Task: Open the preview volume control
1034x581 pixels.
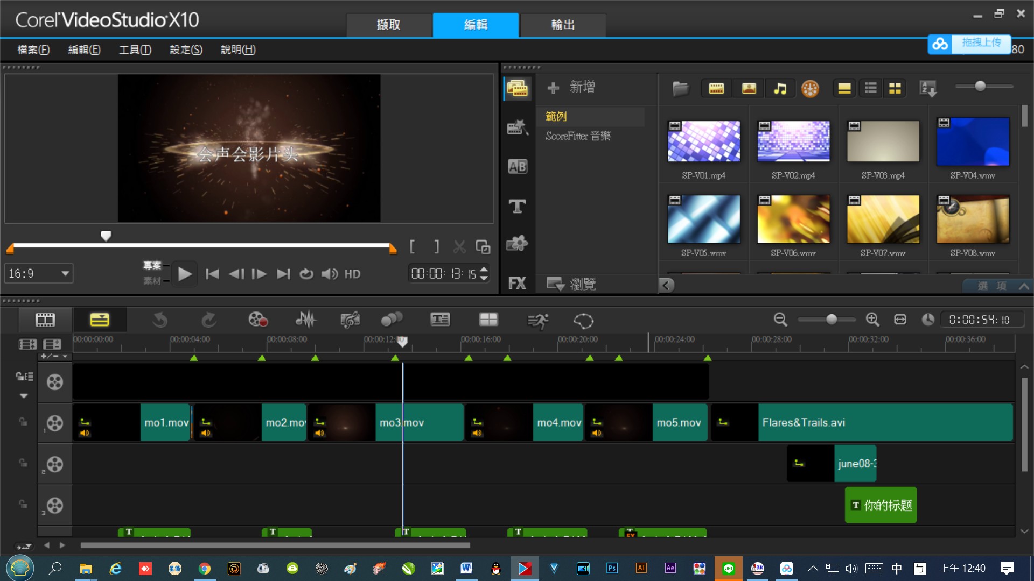Action: [x=330, y=274]
